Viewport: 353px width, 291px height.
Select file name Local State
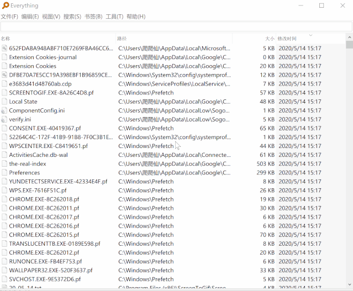[23, 102]
